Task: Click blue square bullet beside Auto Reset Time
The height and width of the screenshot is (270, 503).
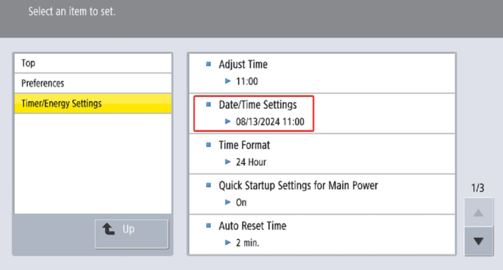Action: click(209, 226)
